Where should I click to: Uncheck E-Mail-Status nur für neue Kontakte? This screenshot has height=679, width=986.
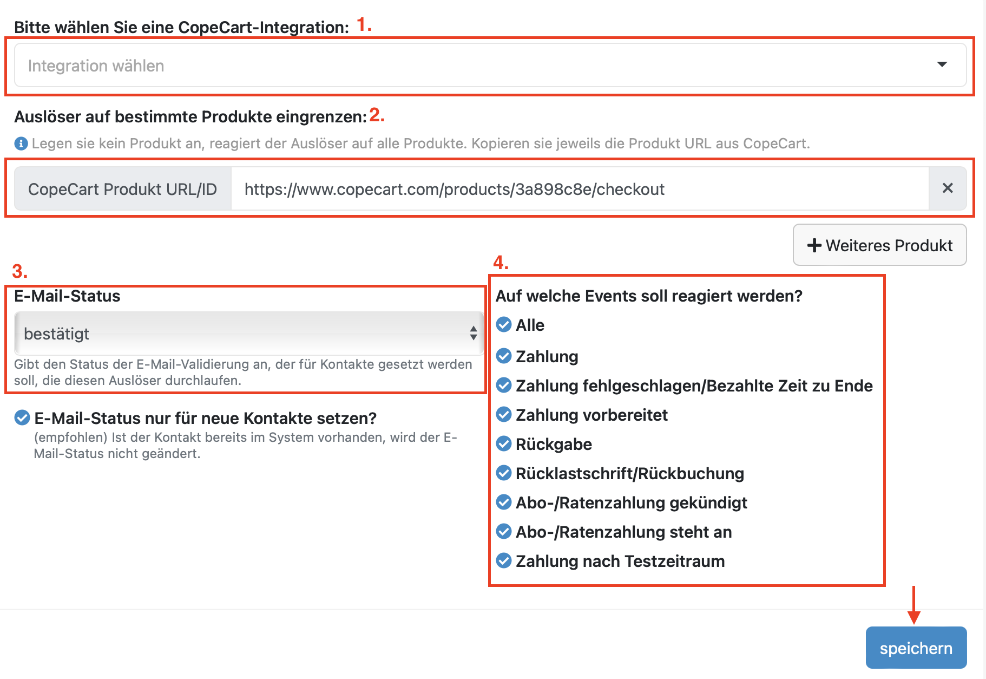pos(22,418)
